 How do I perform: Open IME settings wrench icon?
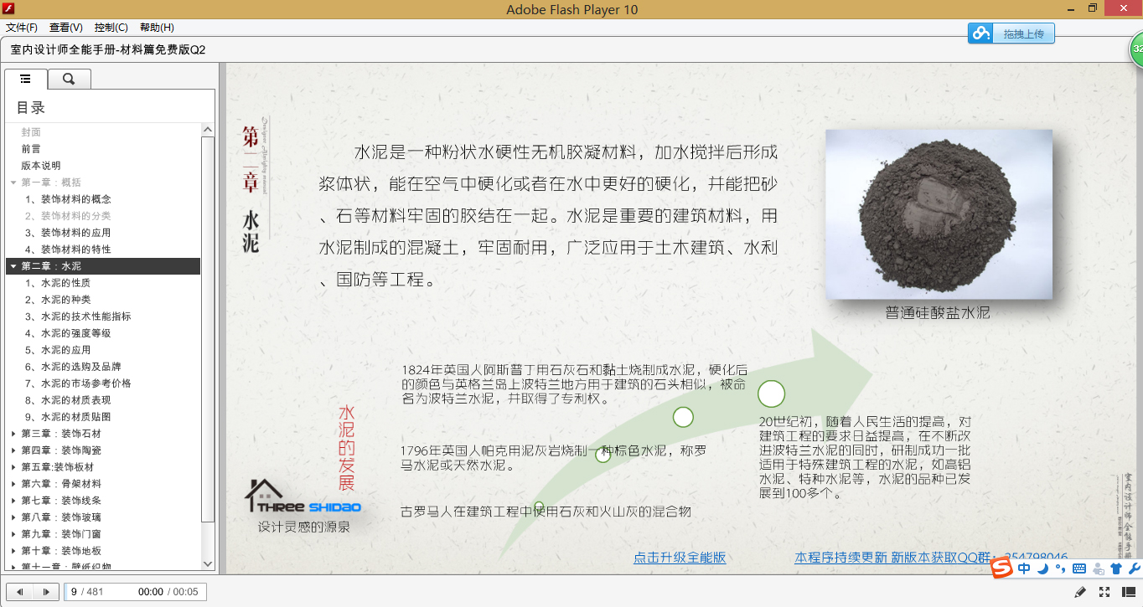pos(1135,569)
